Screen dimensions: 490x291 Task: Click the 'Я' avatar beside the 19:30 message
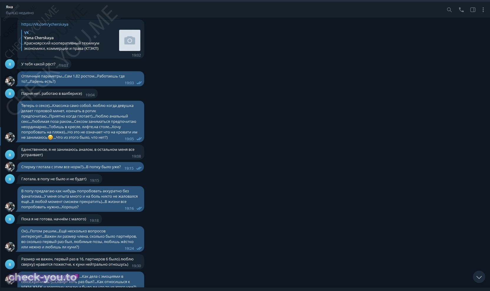(10, 264)
